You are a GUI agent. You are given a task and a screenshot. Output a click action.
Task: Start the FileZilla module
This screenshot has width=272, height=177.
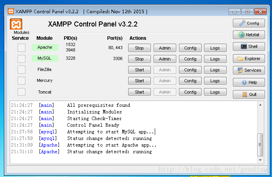pyautogui.click(x=139, y=70)
